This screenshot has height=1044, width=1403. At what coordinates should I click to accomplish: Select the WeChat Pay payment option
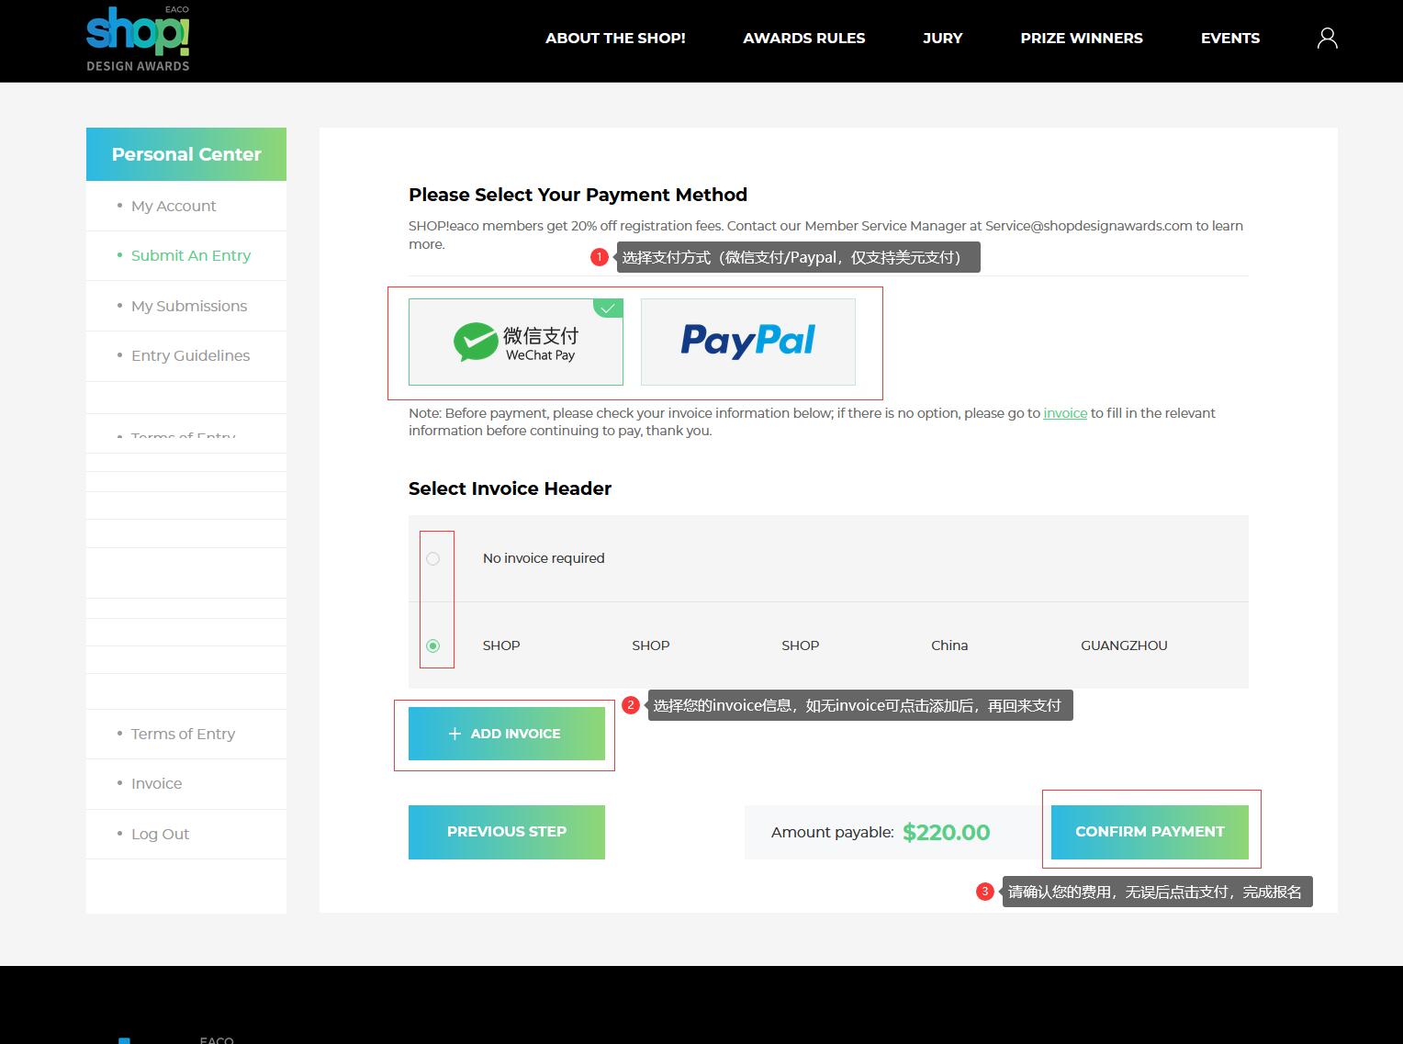click(515, 342)
